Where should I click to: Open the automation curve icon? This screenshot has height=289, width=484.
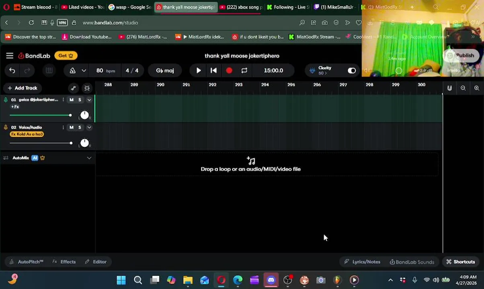[x=73, y=88]
